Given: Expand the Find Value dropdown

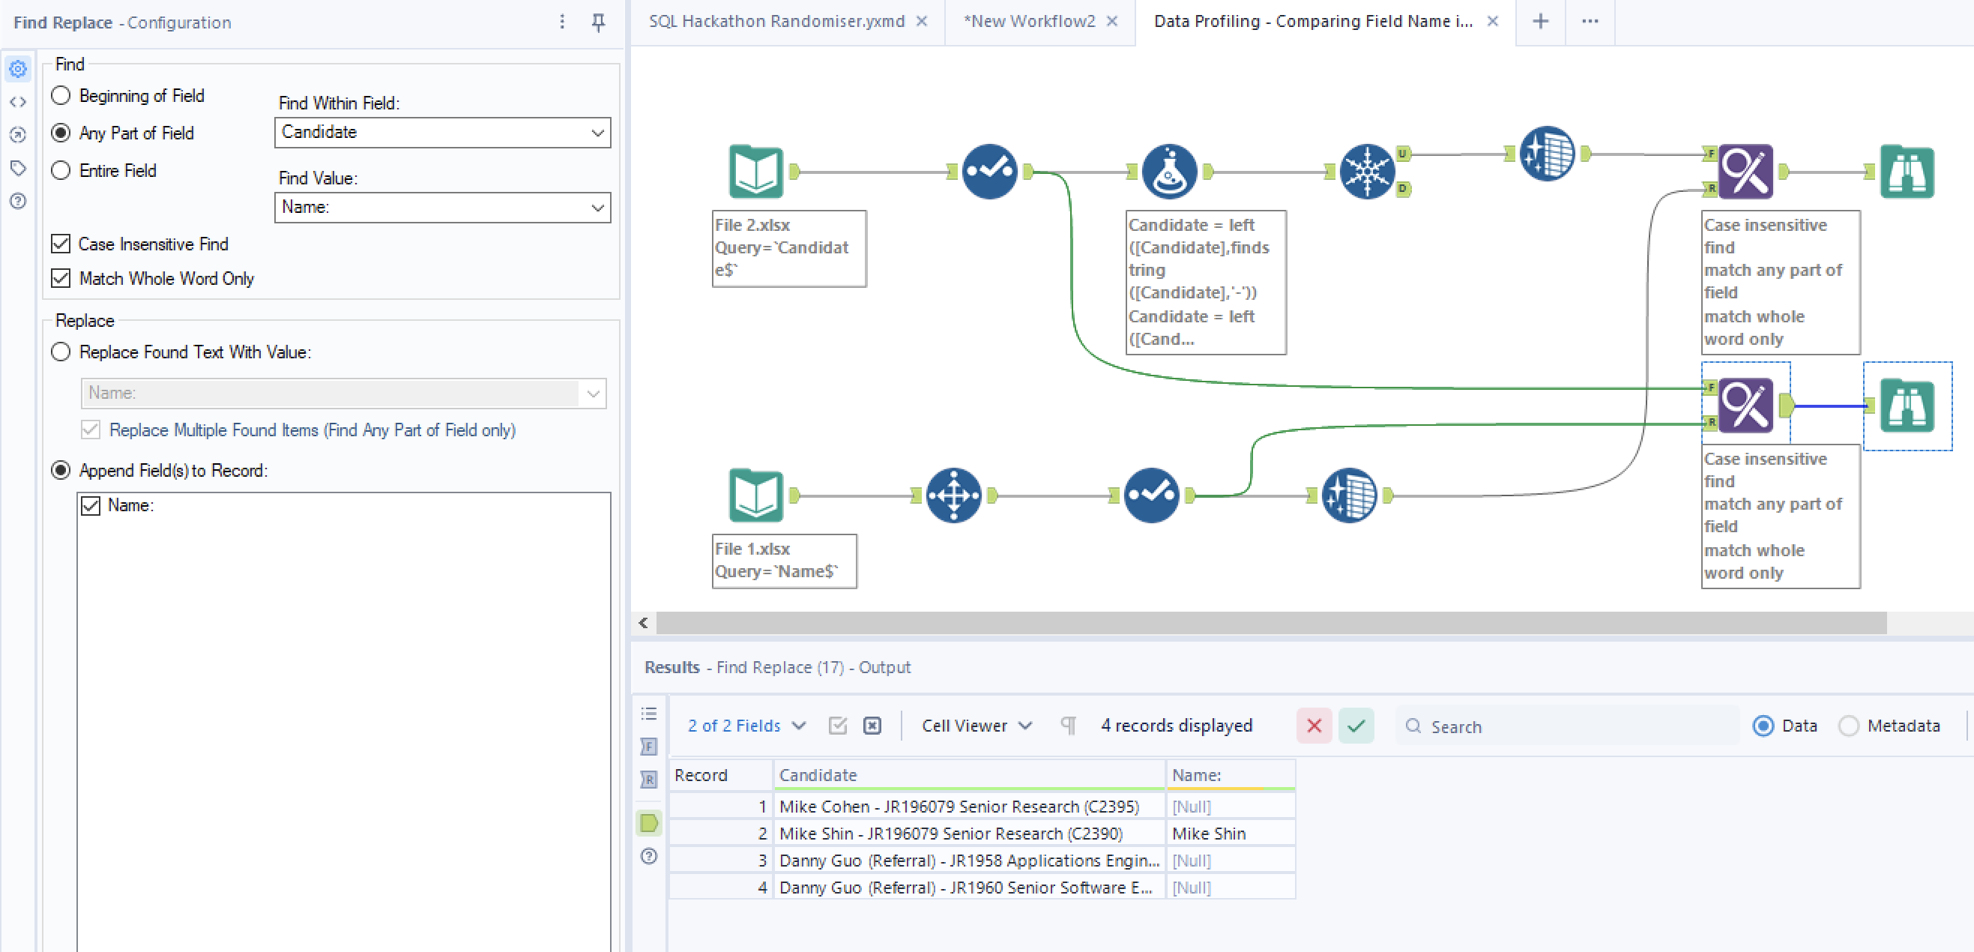Looking at the screenshot, I should 597,208.
